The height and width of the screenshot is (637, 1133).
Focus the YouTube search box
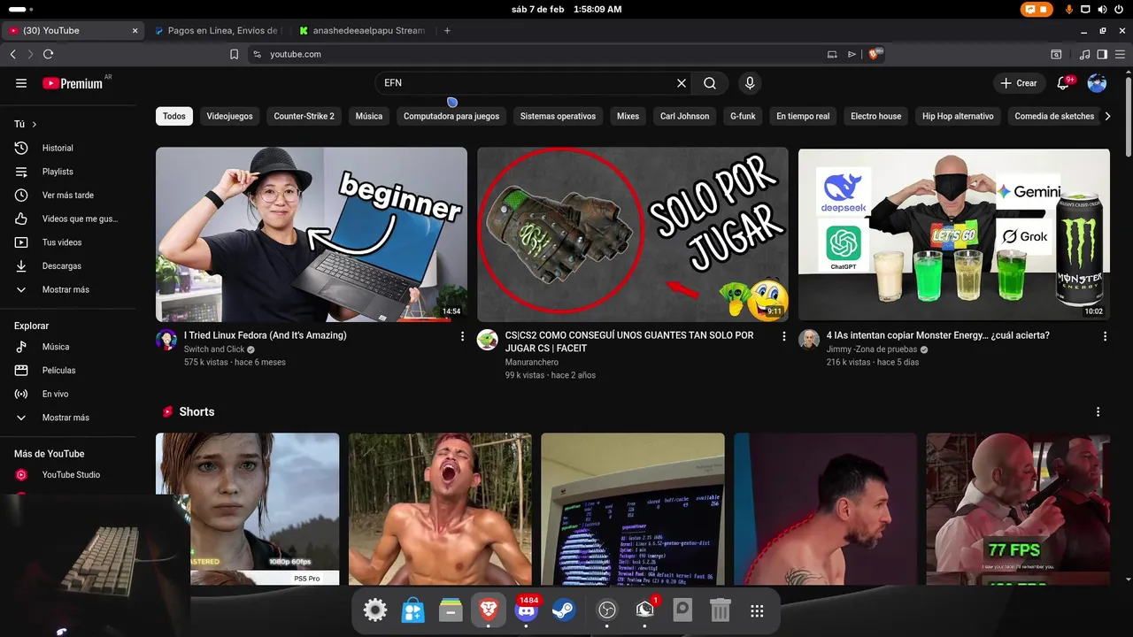[x=526, y=83]
